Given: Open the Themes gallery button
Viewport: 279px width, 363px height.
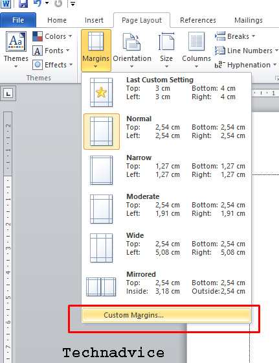Looking at the screenshot, I should 16,49.
